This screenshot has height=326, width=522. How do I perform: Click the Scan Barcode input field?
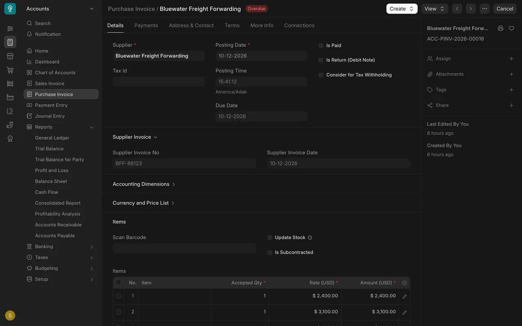click(x=184, y=248)
